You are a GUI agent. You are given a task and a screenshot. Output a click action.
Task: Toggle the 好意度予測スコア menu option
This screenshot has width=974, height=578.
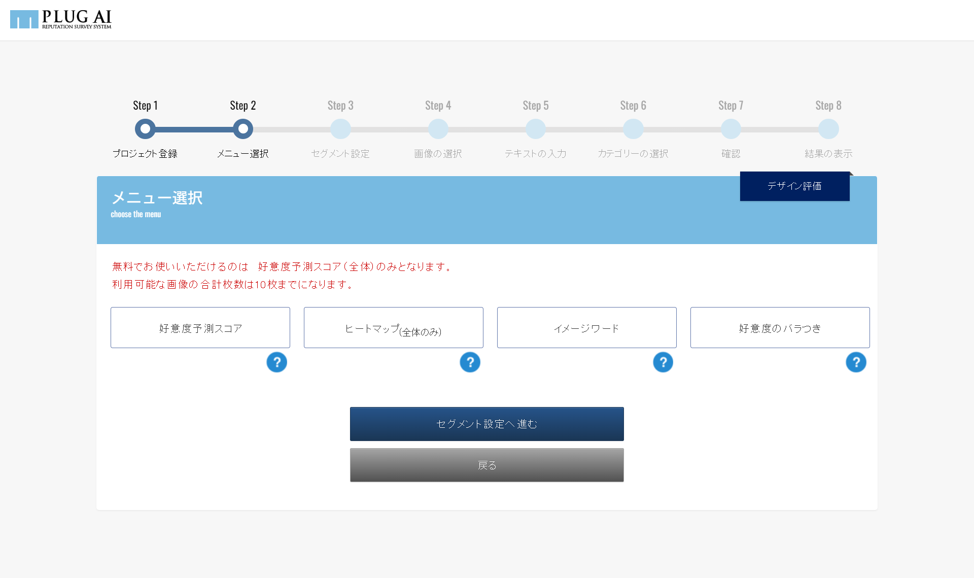[200, 328]
